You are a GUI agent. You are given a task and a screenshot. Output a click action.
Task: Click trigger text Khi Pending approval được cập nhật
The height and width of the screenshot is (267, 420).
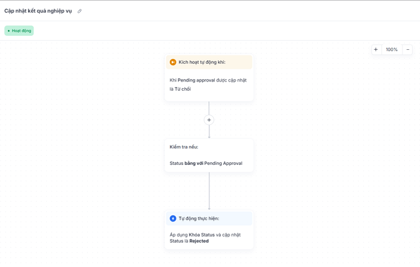click(208, 80)
